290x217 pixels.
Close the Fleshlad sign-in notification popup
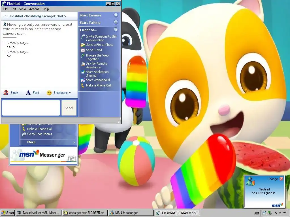tap(281, 179)
